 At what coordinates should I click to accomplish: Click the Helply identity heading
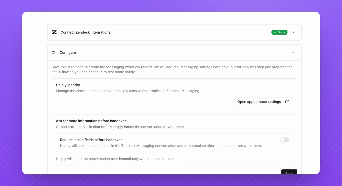coord(68,85)
